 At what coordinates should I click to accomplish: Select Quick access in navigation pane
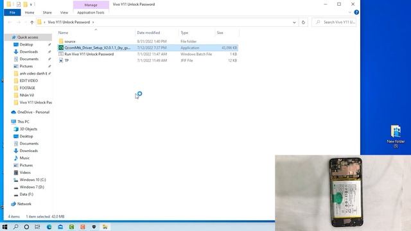28,37
